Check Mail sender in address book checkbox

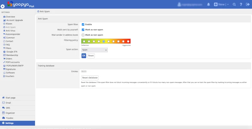pyautogui.click(x=83, y=35)
